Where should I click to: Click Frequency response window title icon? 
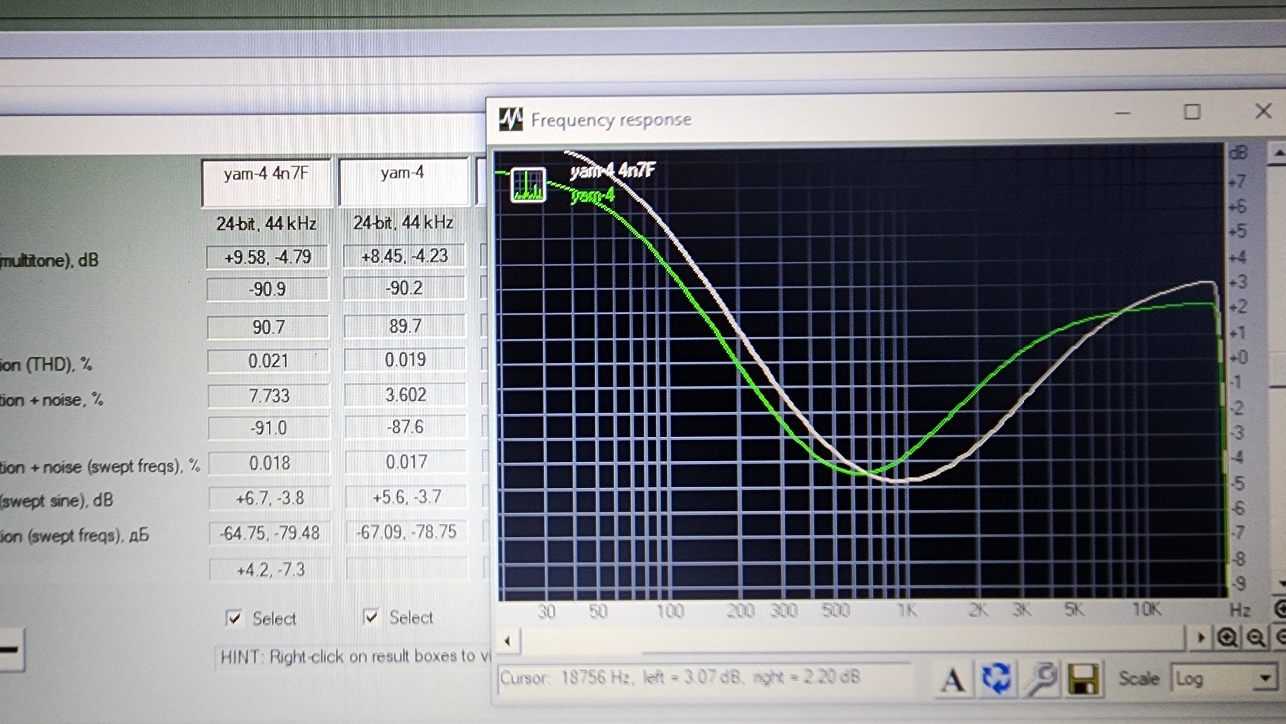(511, 119)
